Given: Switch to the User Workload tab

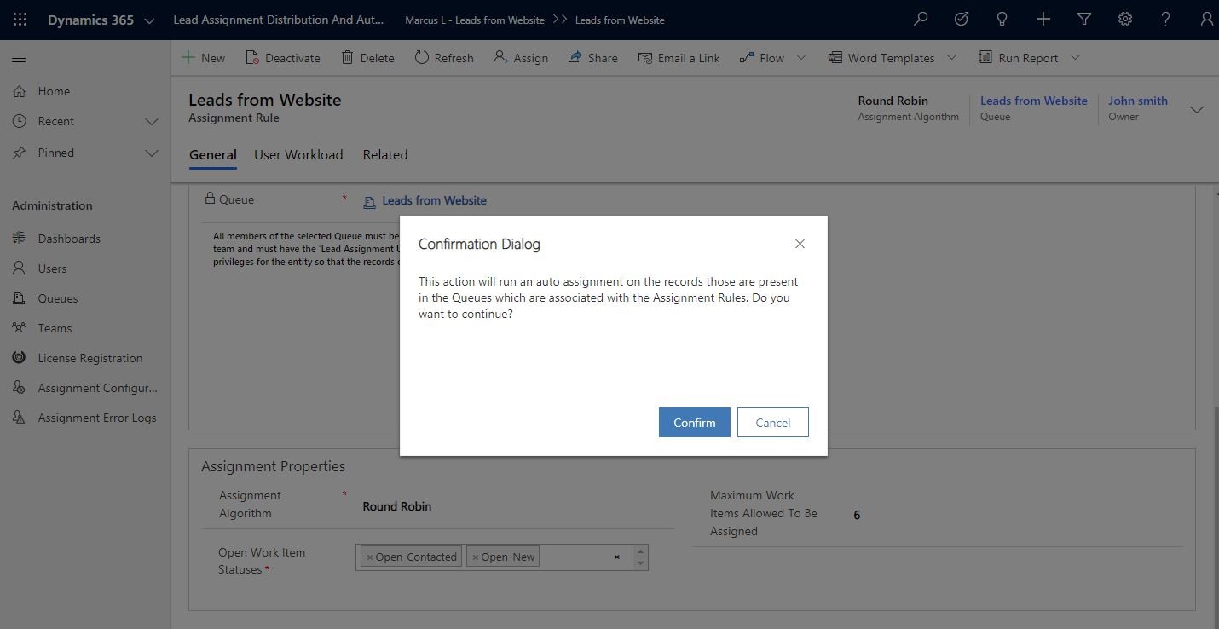Looking at the screenshot, I should pyautogui.click(x=298, y=155).
